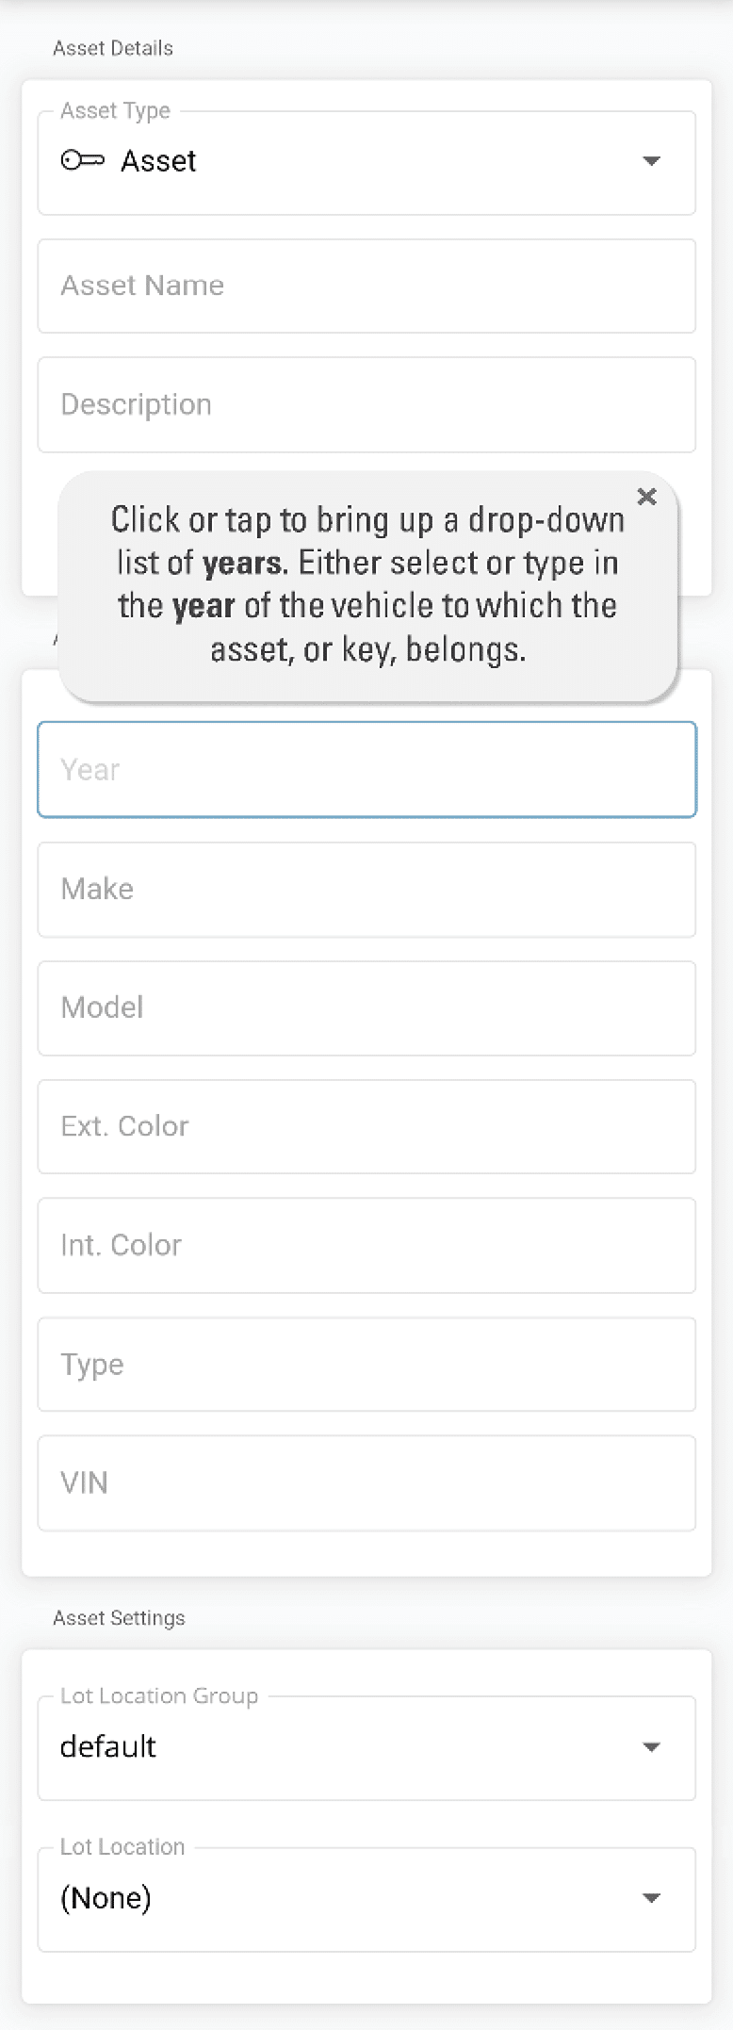Expand the Asset Type dropdown arrow
This screenshot has width=733, height=2030.
pos(651,161)
